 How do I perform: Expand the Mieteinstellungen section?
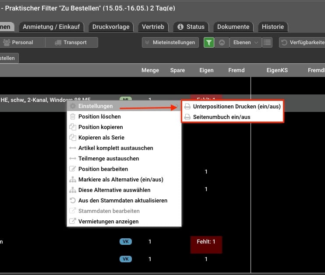pos(170,42)
